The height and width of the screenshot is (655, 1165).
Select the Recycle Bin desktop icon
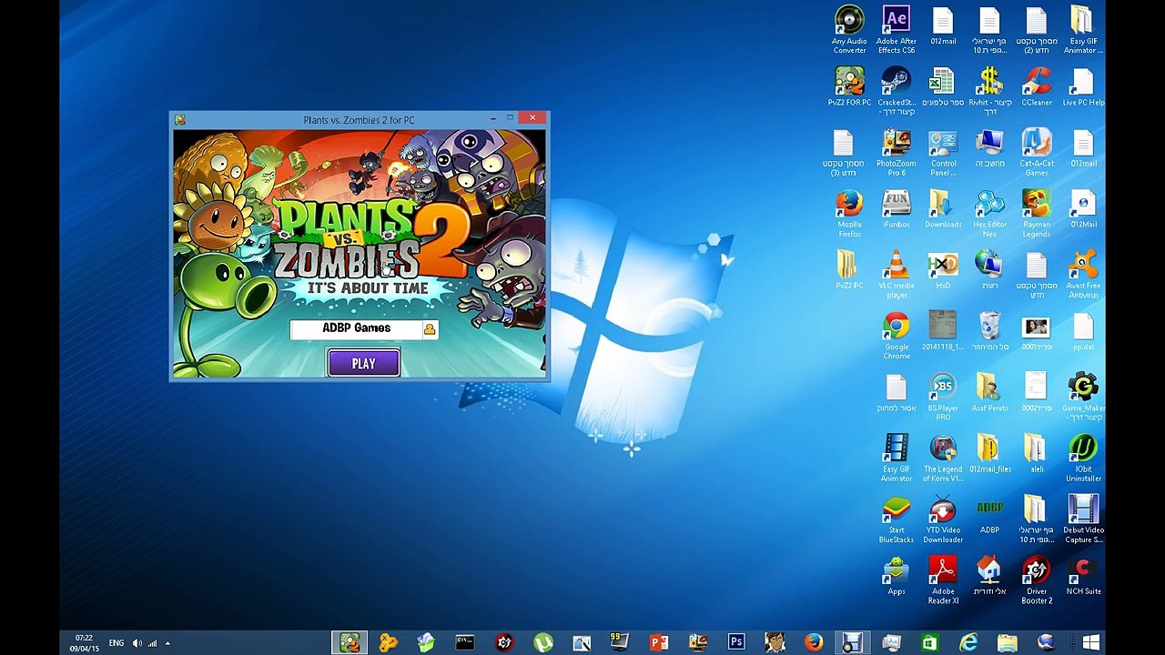(x=989, y=330)
